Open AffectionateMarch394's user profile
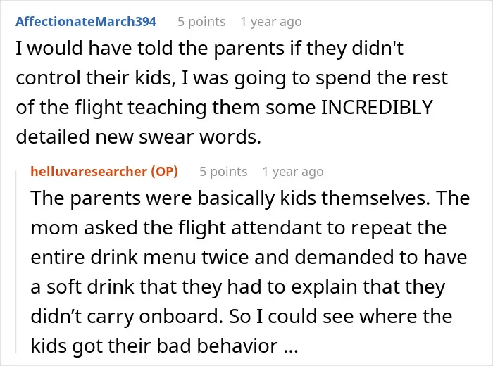The width and height of the screenshot is (493, 366). pos(86,22)
